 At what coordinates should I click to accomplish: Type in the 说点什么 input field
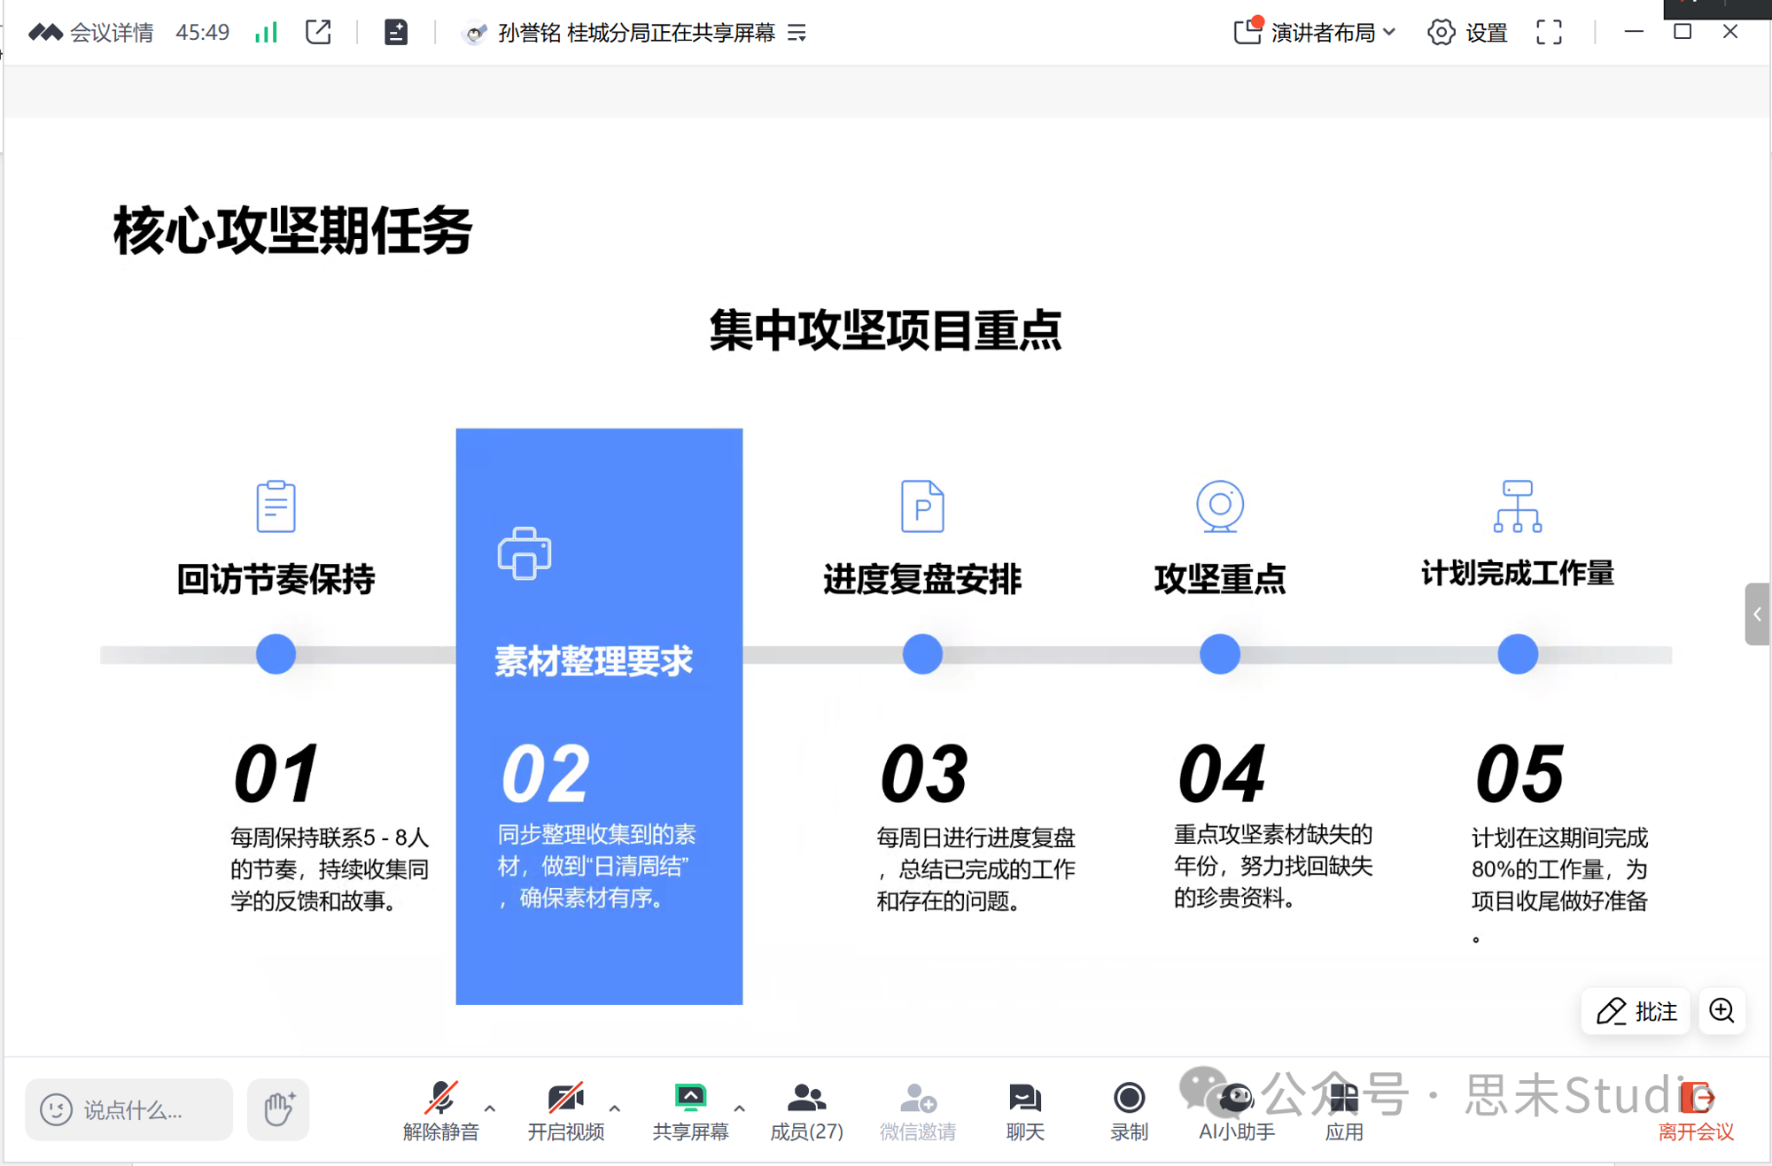click(133, 1109)
